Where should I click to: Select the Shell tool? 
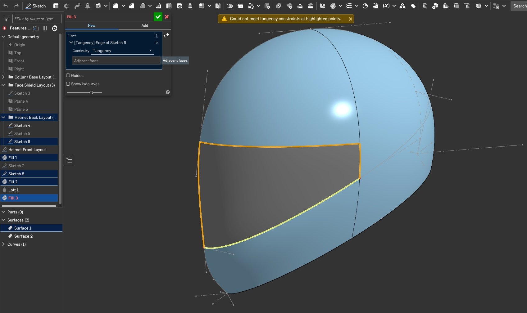pyautogui.click(x=169, y=6)
